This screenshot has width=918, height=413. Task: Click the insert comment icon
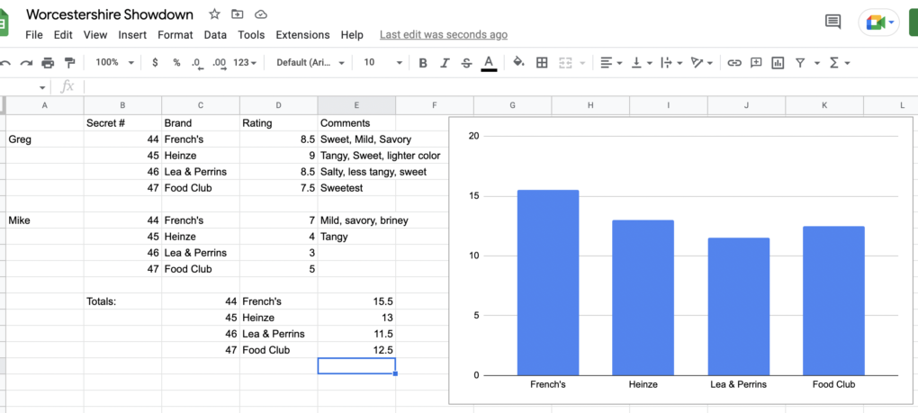(x=756, y=63)
